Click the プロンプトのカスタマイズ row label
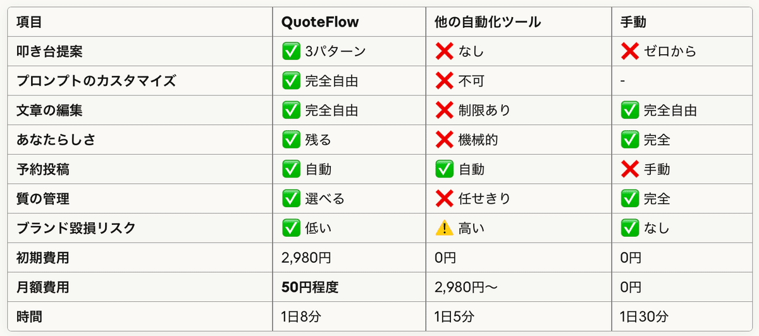The width and height of the screenshot is (759, 336). click(x=96, y=81)
